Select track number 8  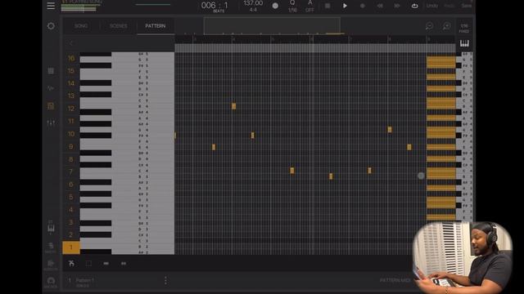tap(71, 159)
